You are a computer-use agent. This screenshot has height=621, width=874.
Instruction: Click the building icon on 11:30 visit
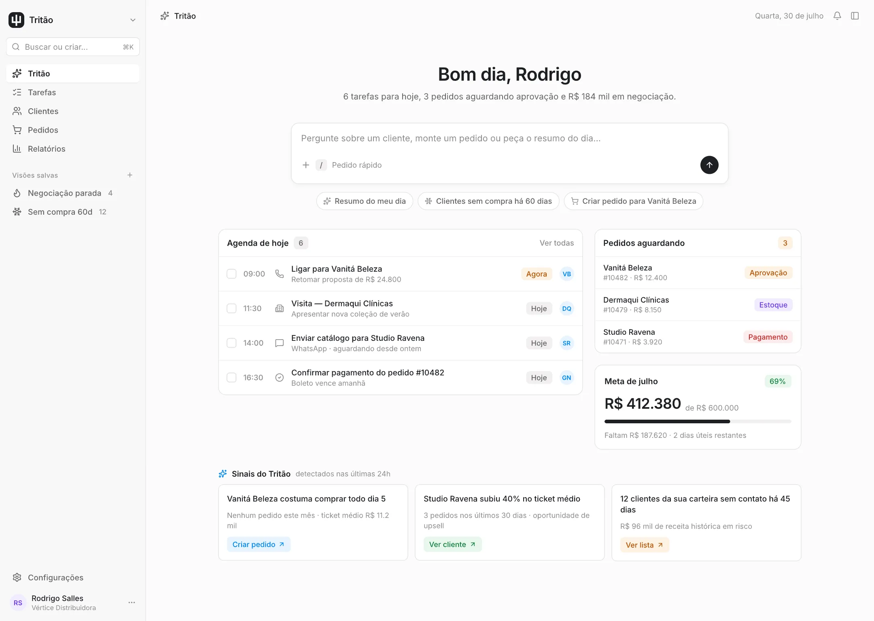click(279, 308)
